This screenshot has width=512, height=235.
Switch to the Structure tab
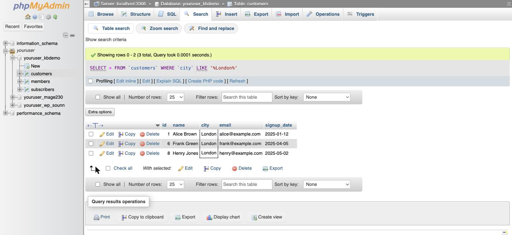(136, 14)
